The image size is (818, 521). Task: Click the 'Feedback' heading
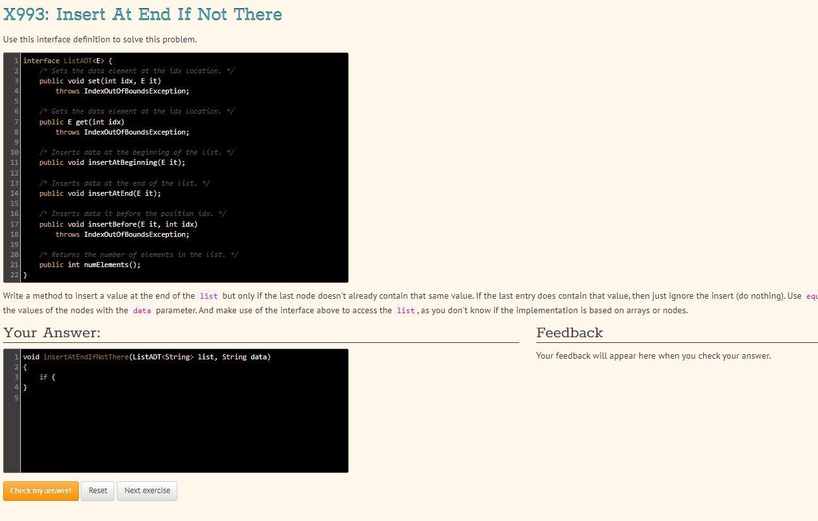coord(569,332)
